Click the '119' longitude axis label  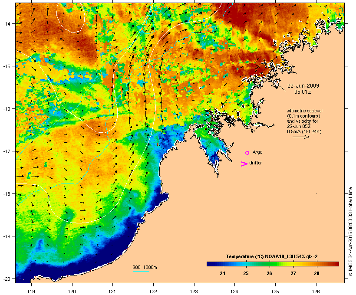coord(31,292)
